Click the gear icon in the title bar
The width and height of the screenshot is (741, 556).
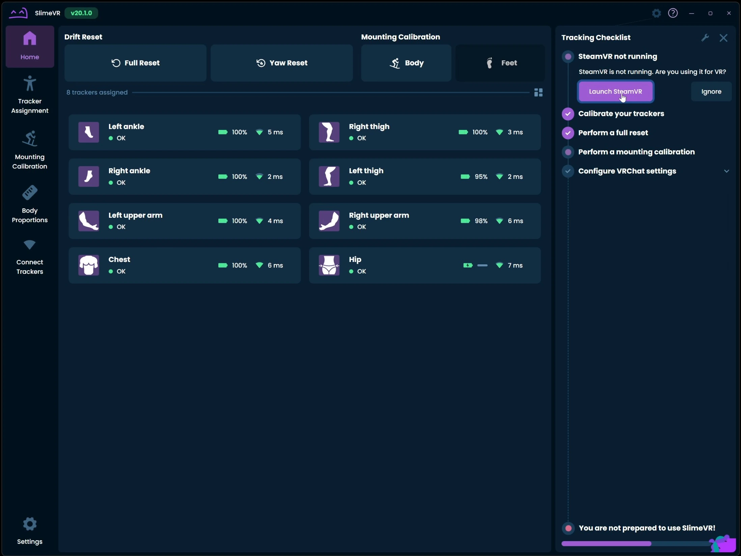click(656, 13)
